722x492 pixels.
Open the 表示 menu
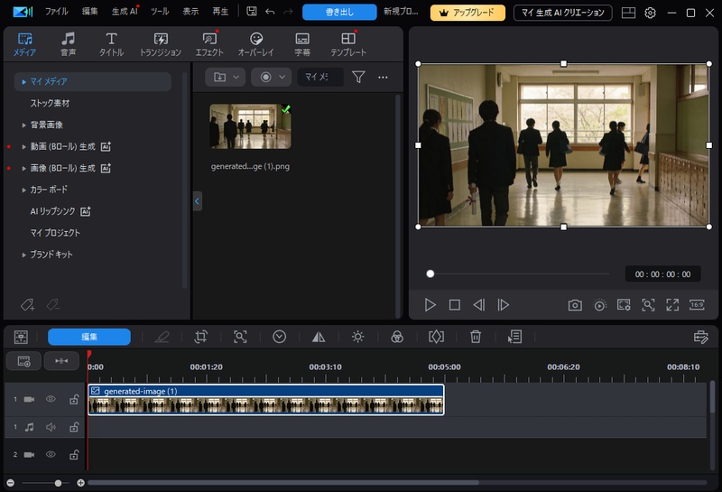point(190,12)
